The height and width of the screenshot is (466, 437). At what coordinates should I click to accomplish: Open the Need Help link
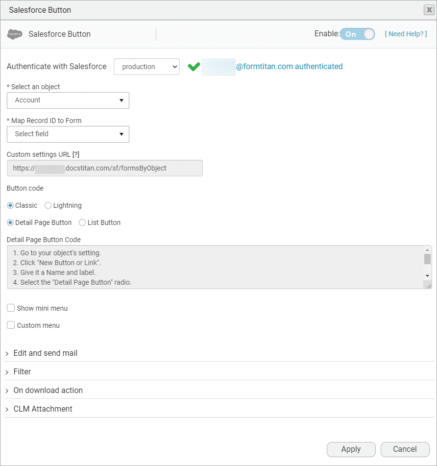[406, 34]
